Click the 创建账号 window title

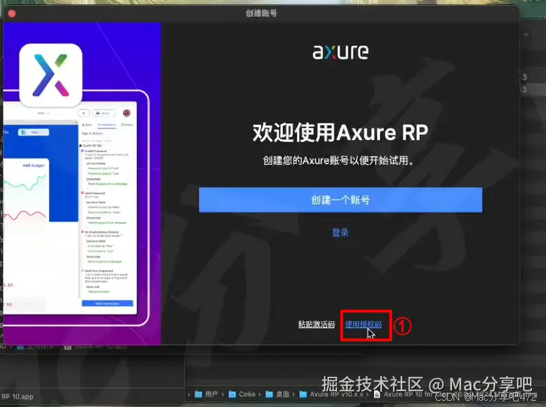pos(261,13)
